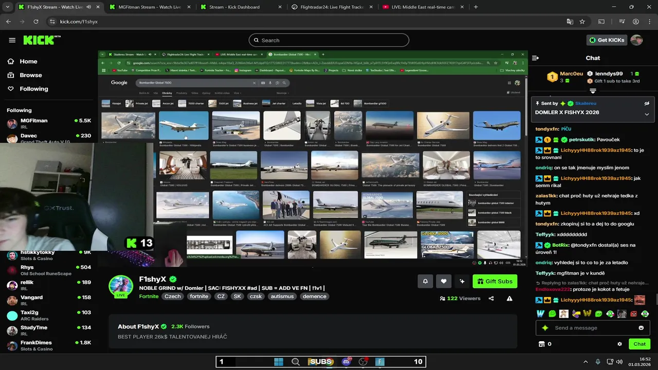This screenshot has height=370, width=658.
Task: Share the stream via share icon
Action: pos(491,299)
